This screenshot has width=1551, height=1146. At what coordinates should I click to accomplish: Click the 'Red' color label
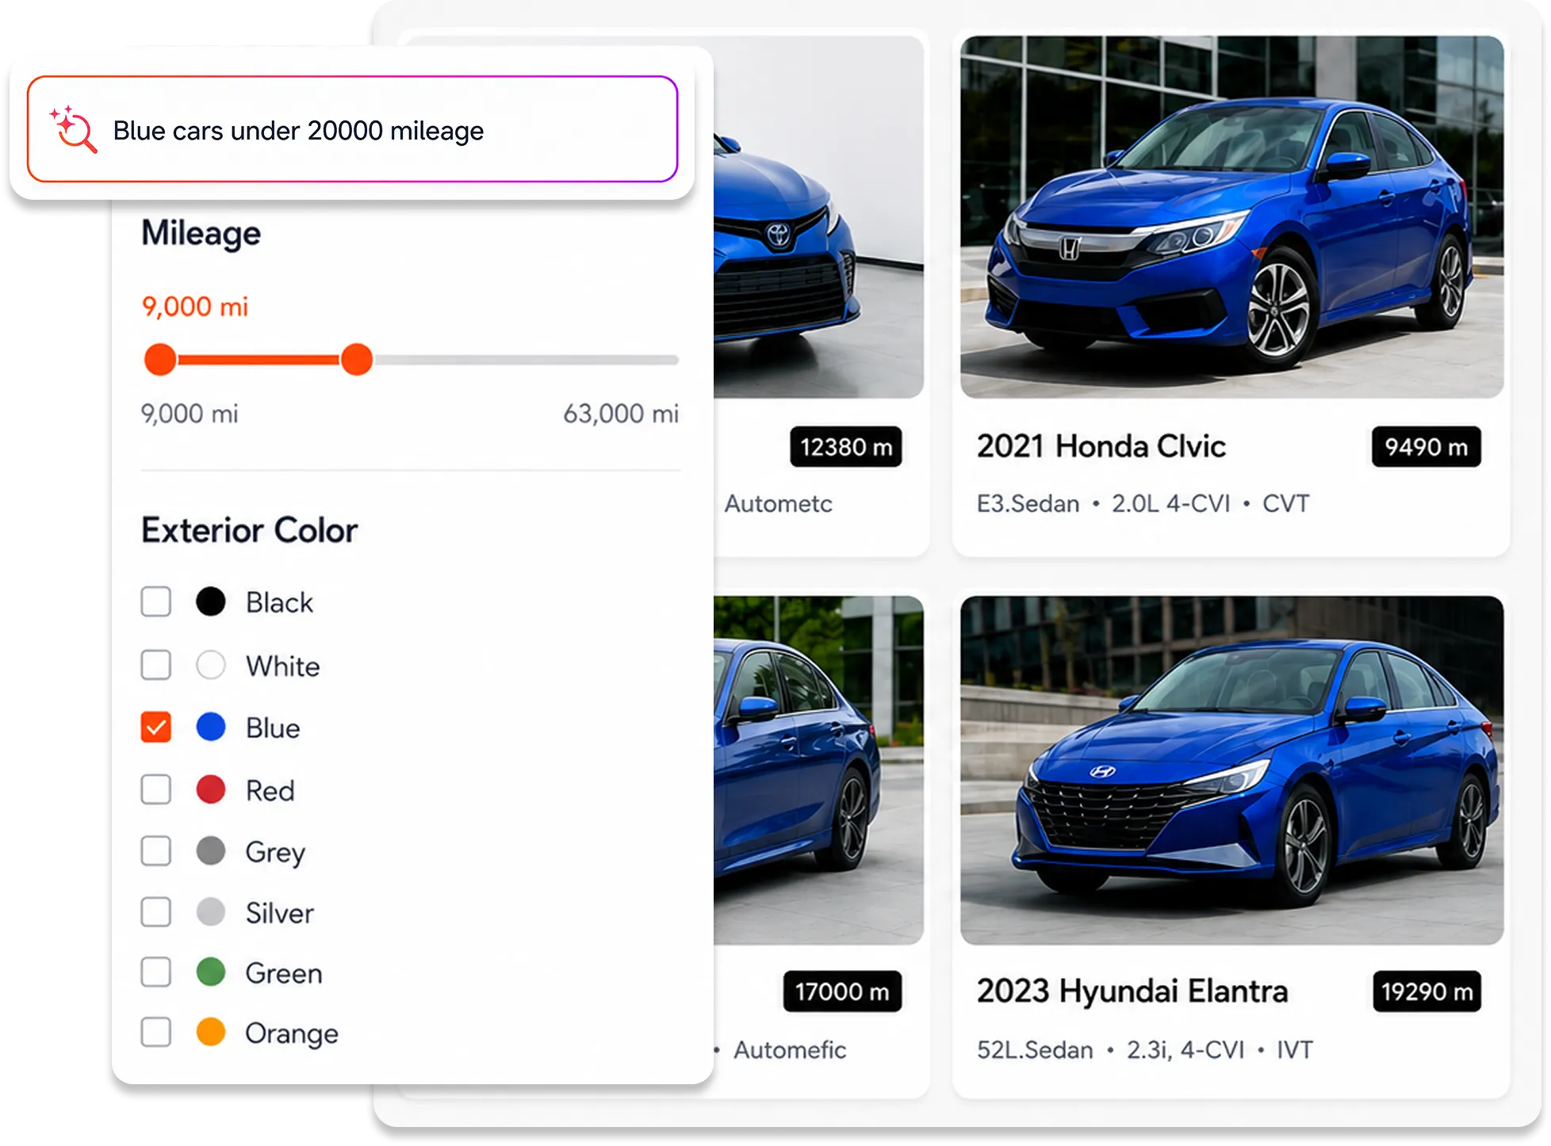270,790
